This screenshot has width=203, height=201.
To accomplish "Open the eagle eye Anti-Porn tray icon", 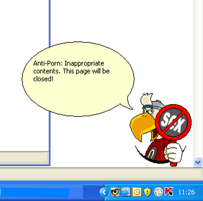I will coord(115,192).
